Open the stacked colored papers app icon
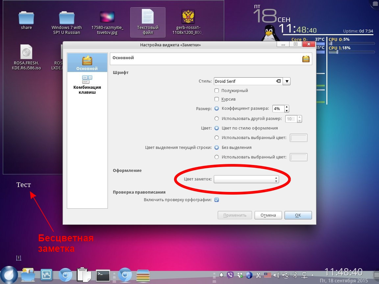Viewport: 379px width, 284px height. point(143,275)
